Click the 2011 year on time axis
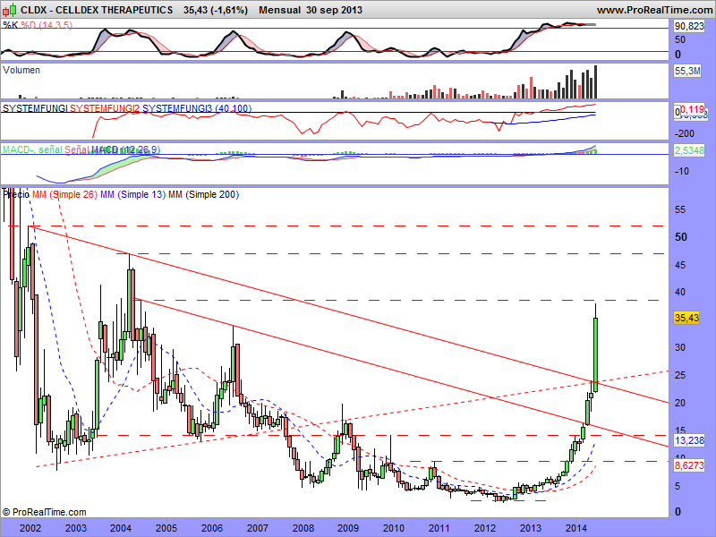Screen dimensions: 716x537 click(439, 528)
